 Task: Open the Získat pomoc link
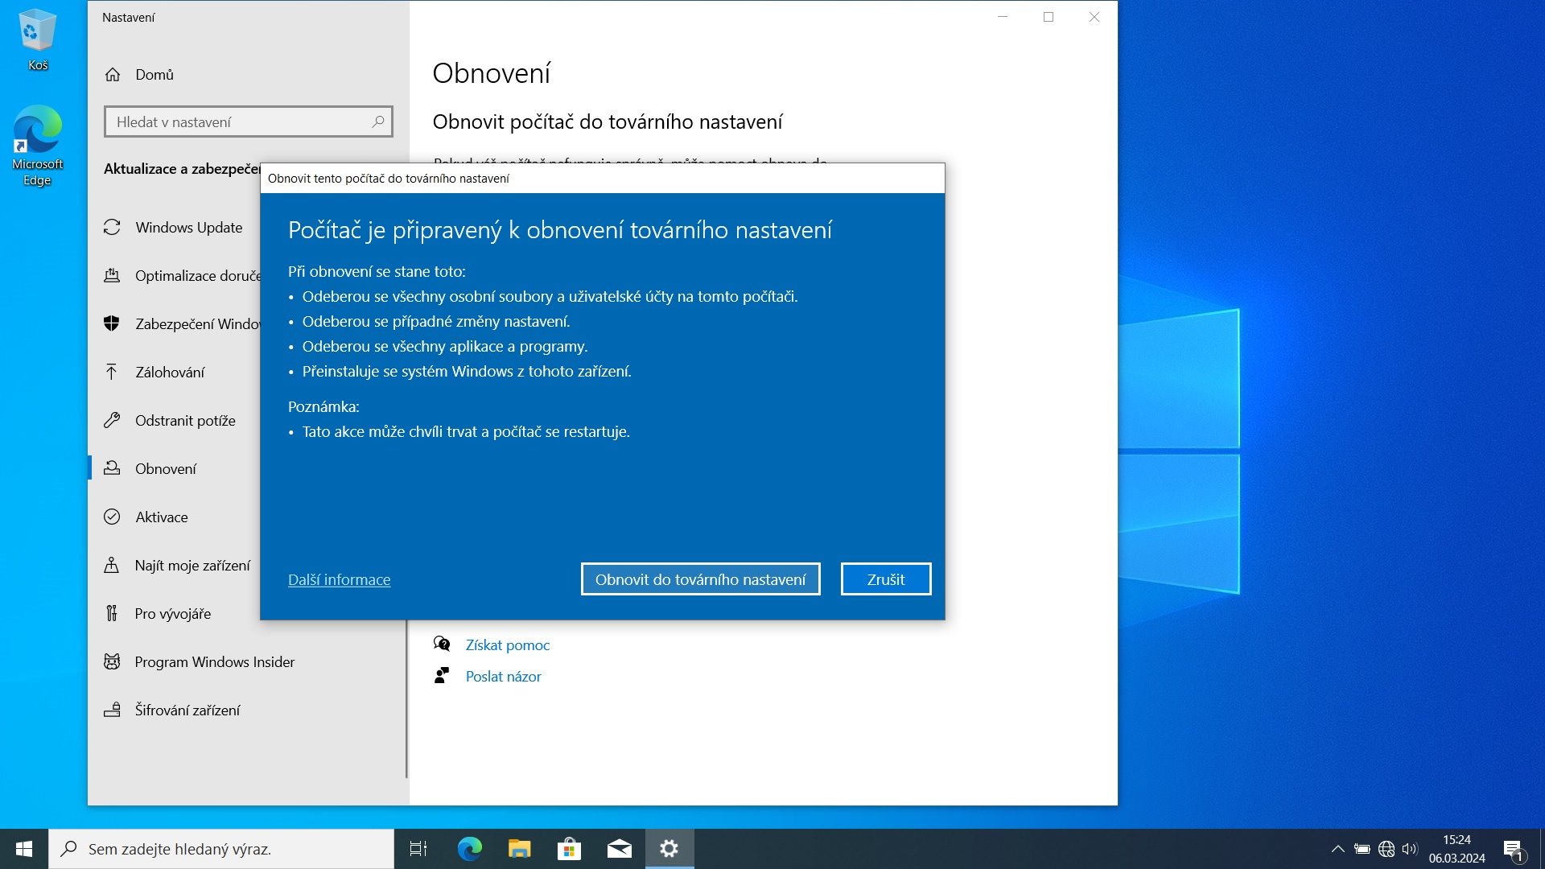click(x=508, y=645)
